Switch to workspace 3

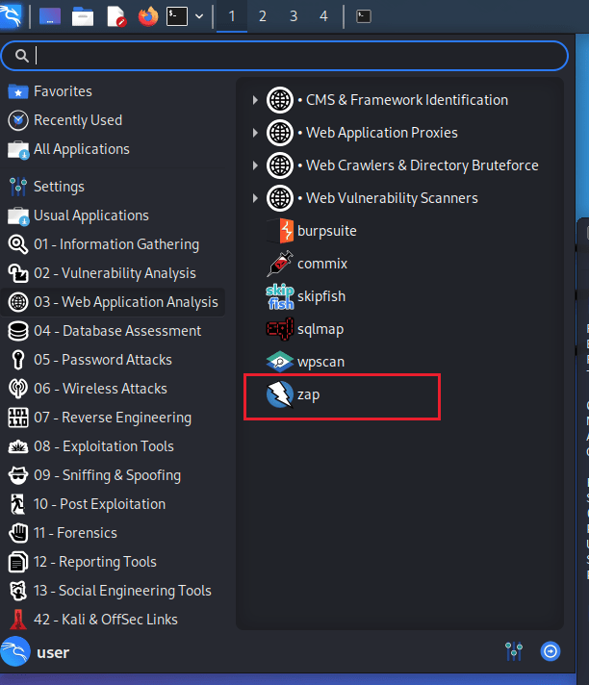[293, 16]
